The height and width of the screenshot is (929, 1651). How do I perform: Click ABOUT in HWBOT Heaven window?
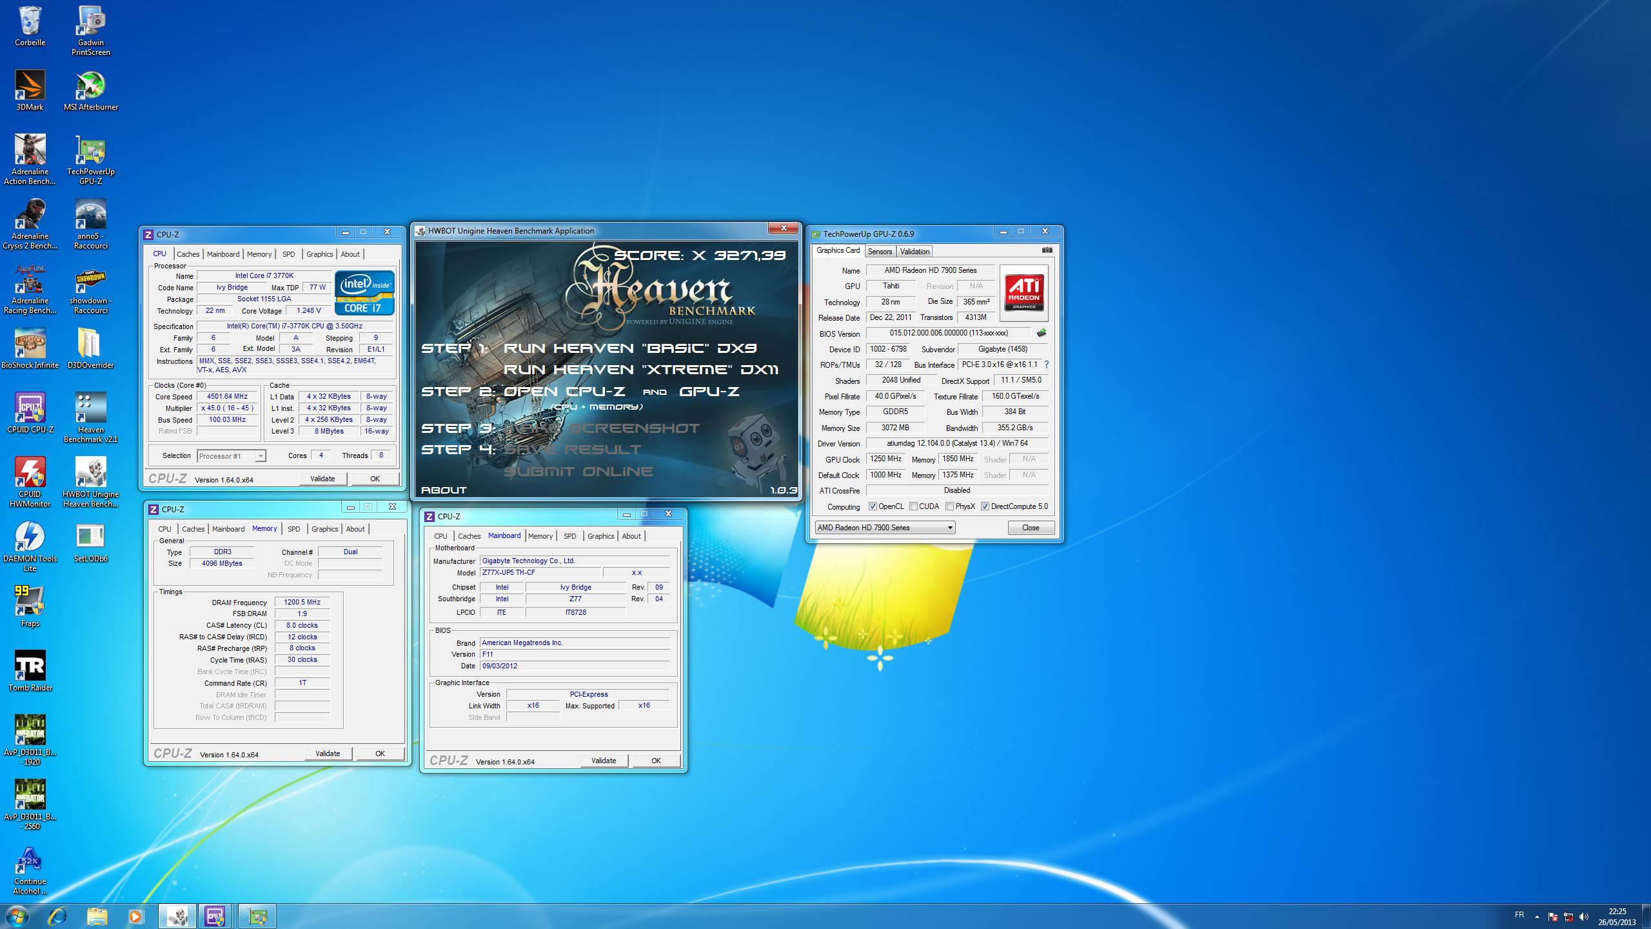[444, 490]
